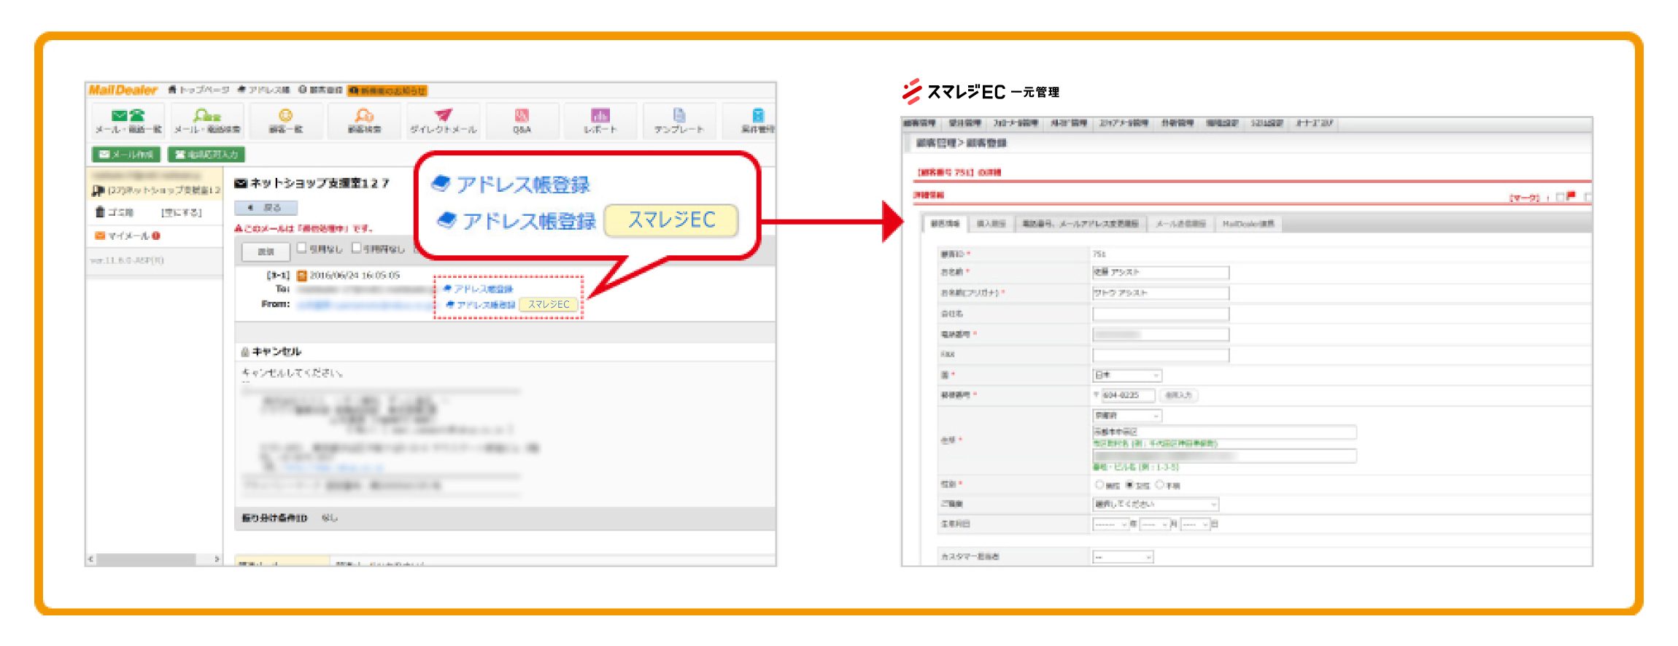Image resolution: width=1678 pixels, height=646 pixels.
Task: Click the 返信 reply button
Action: coord(266,252)
